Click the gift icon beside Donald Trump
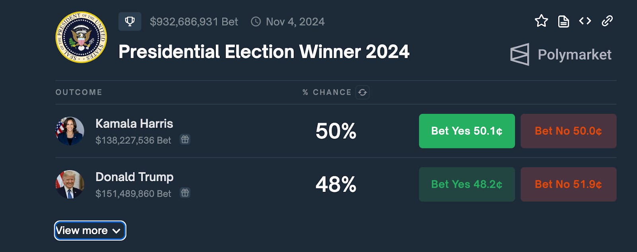The height and width of the screenshot is (252, 637). (x=185, y=193)
